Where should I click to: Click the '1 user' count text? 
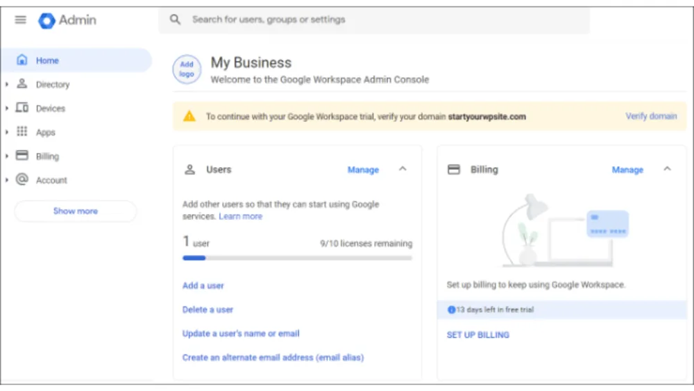196,242
